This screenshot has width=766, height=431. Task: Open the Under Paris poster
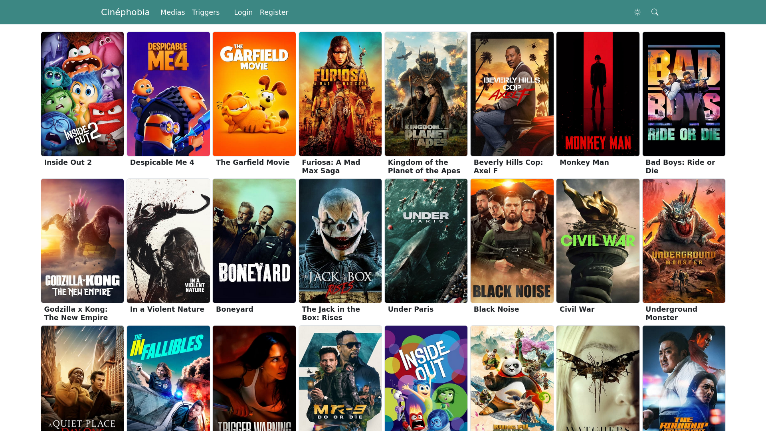click(x=426, y=241)
